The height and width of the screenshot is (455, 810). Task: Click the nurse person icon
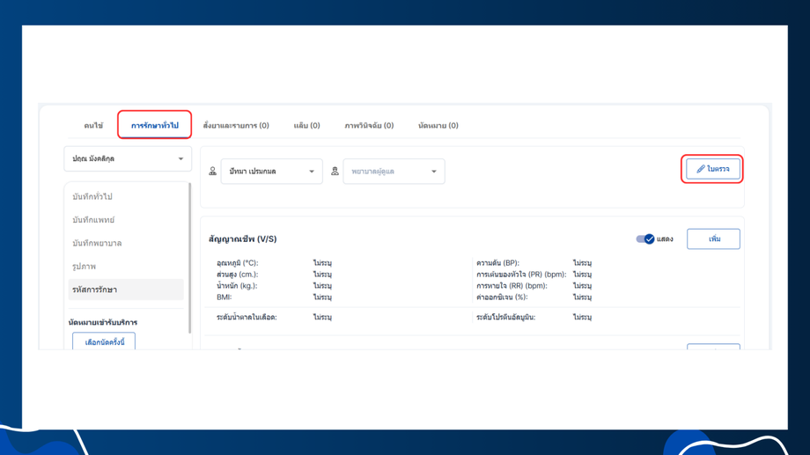(335, 172)
